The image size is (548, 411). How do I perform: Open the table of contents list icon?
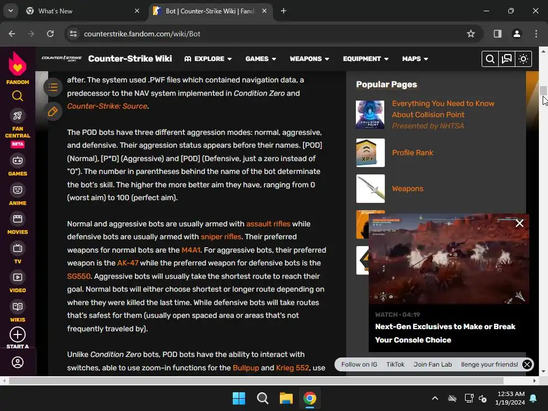pyautogui.click(x=53, y=87)
